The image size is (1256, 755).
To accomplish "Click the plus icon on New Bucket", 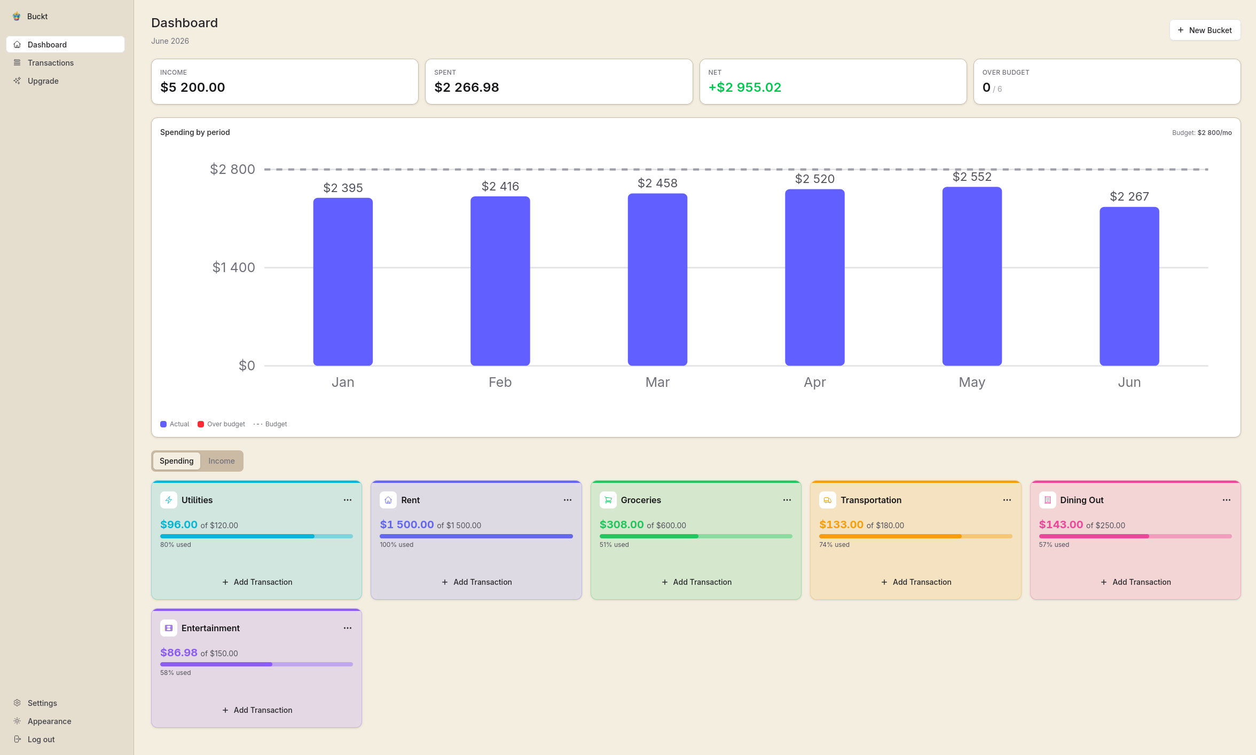I will tap(1181, 30).
